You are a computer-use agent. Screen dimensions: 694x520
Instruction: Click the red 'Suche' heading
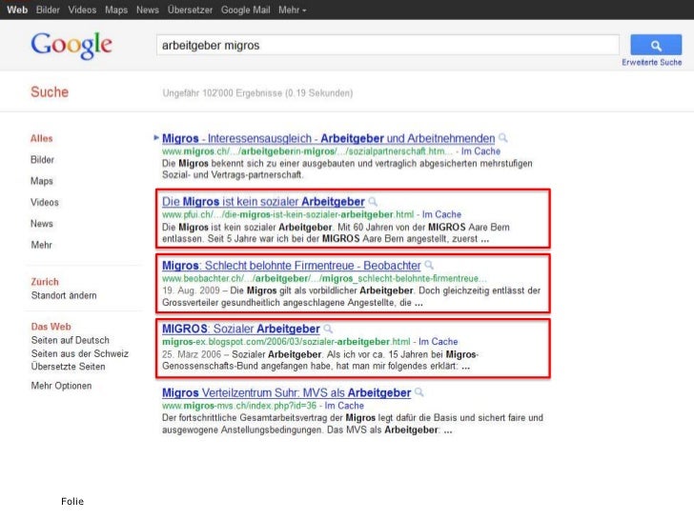click(x=50, y=92)
